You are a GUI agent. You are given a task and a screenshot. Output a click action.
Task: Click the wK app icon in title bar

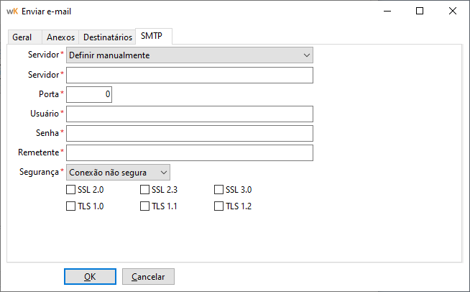pyautogui.click(x=11, y=11)
